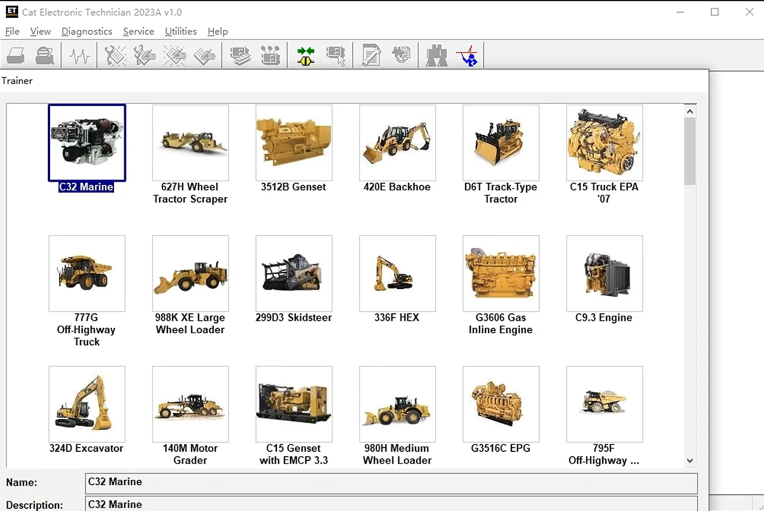Viewport: 764px width, 511px height.
Task: Click the red and blue trainer icon
Action: [467, 55]
